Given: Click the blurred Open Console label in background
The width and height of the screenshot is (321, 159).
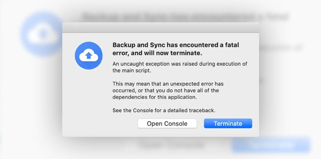Looking at the screenshot, I should (171, 145).
